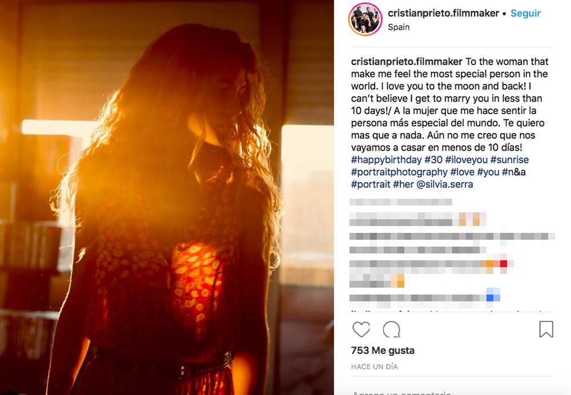Open the HACE UN DÍA timestamp
The height and width of the screenshot is (395, 571).
pos(375,367)
